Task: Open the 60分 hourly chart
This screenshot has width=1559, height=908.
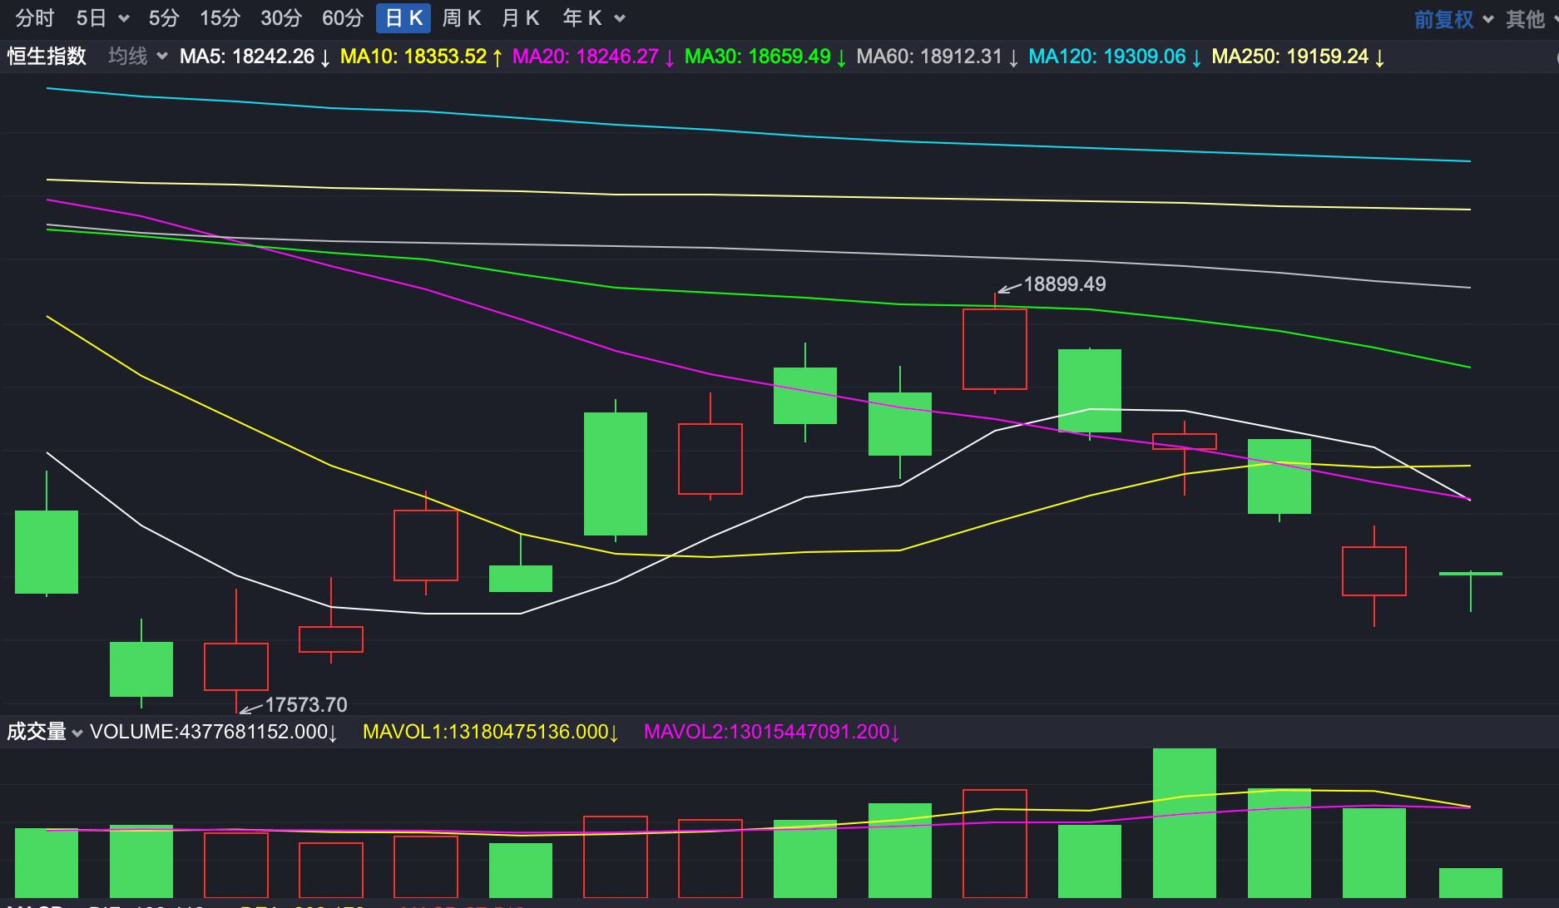Action: pyautogui.click(x=342, y=18)
